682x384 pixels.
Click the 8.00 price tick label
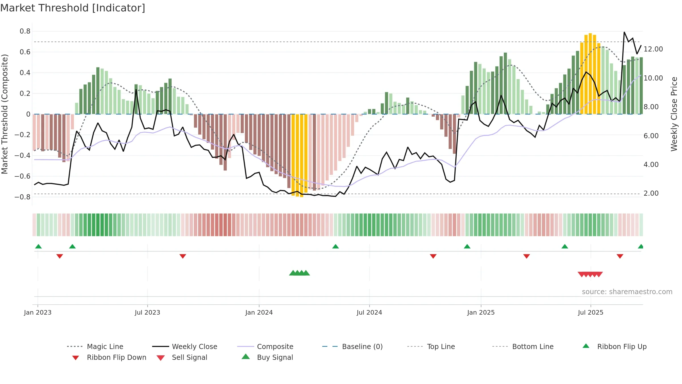tap(651, 107)
